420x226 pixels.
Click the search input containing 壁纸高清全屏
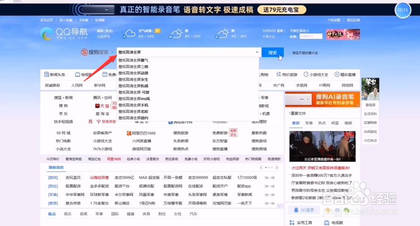[189, 52]
